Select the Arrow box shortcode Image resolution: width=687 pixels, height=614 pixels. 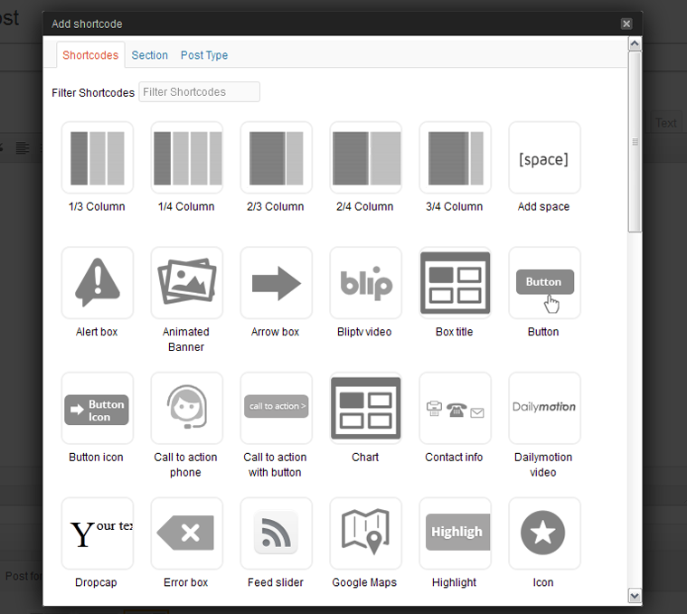coord(276,283)
